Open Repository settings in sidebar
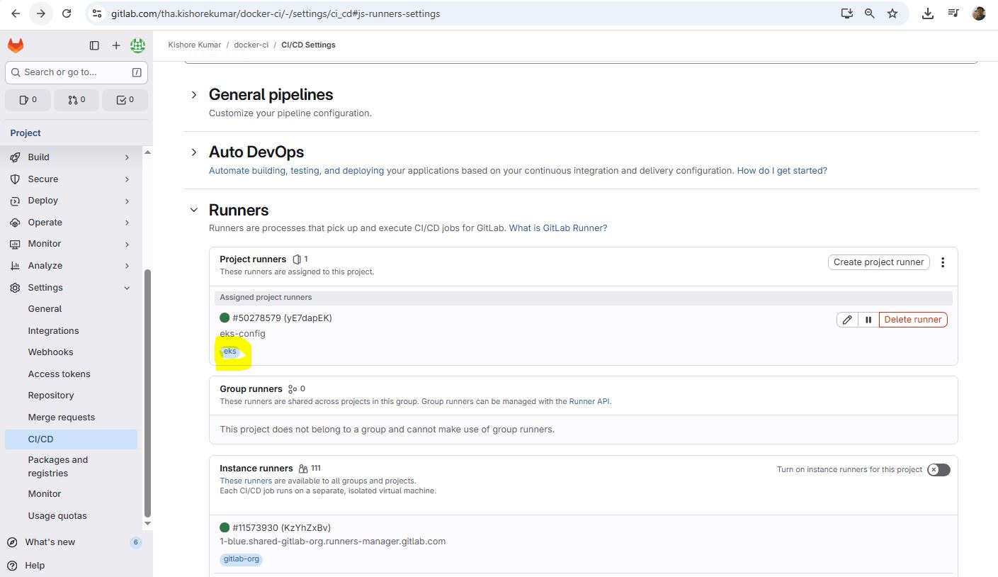The height and width of the screenshot is (577, 998). point(51,396)
